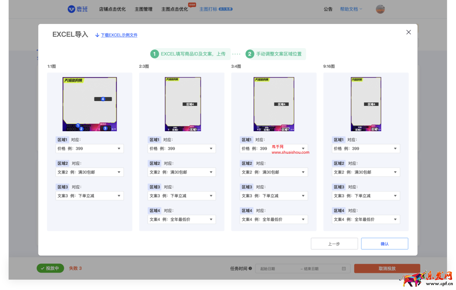Click the 1:1图 preview thumbnail

pyautogui.click(x=90, y=104)
